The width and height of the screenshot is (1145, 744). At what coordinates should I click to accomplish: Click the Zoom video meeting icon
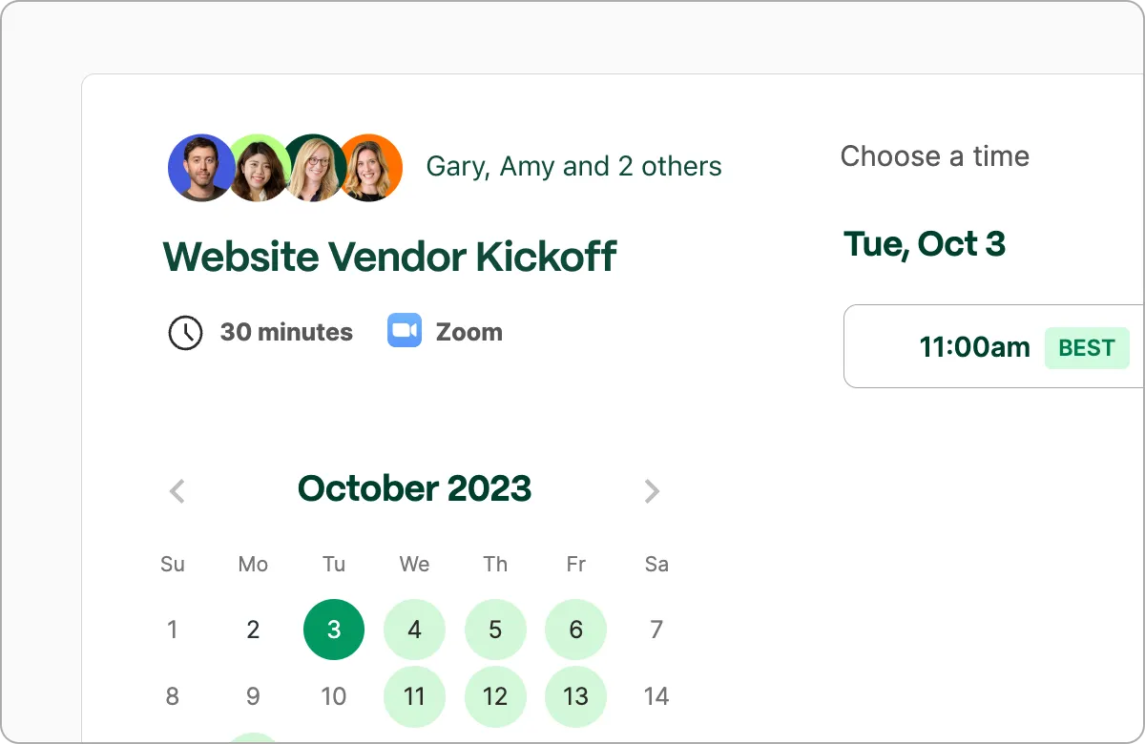point(403,331)
